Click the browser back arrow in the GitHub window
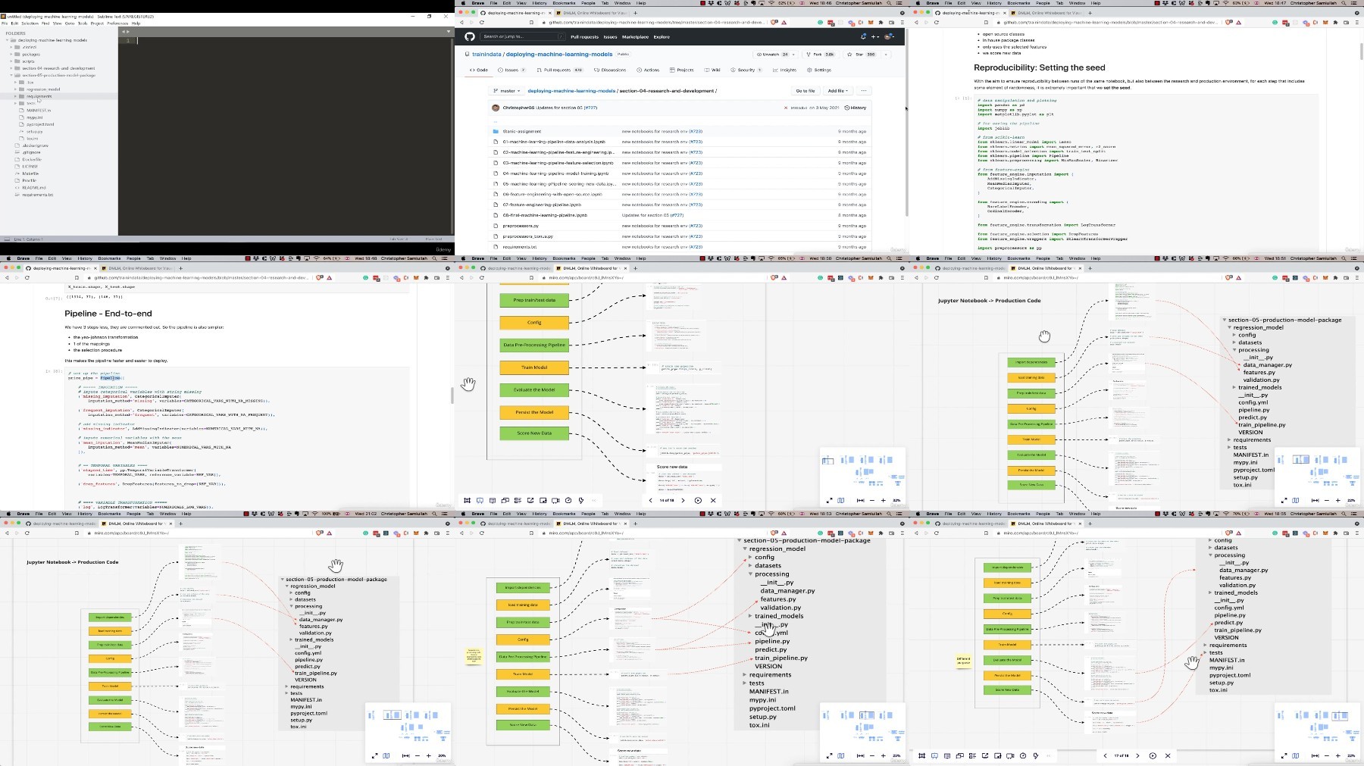Viewport: 1364px width, 766px height. (461, 22)
